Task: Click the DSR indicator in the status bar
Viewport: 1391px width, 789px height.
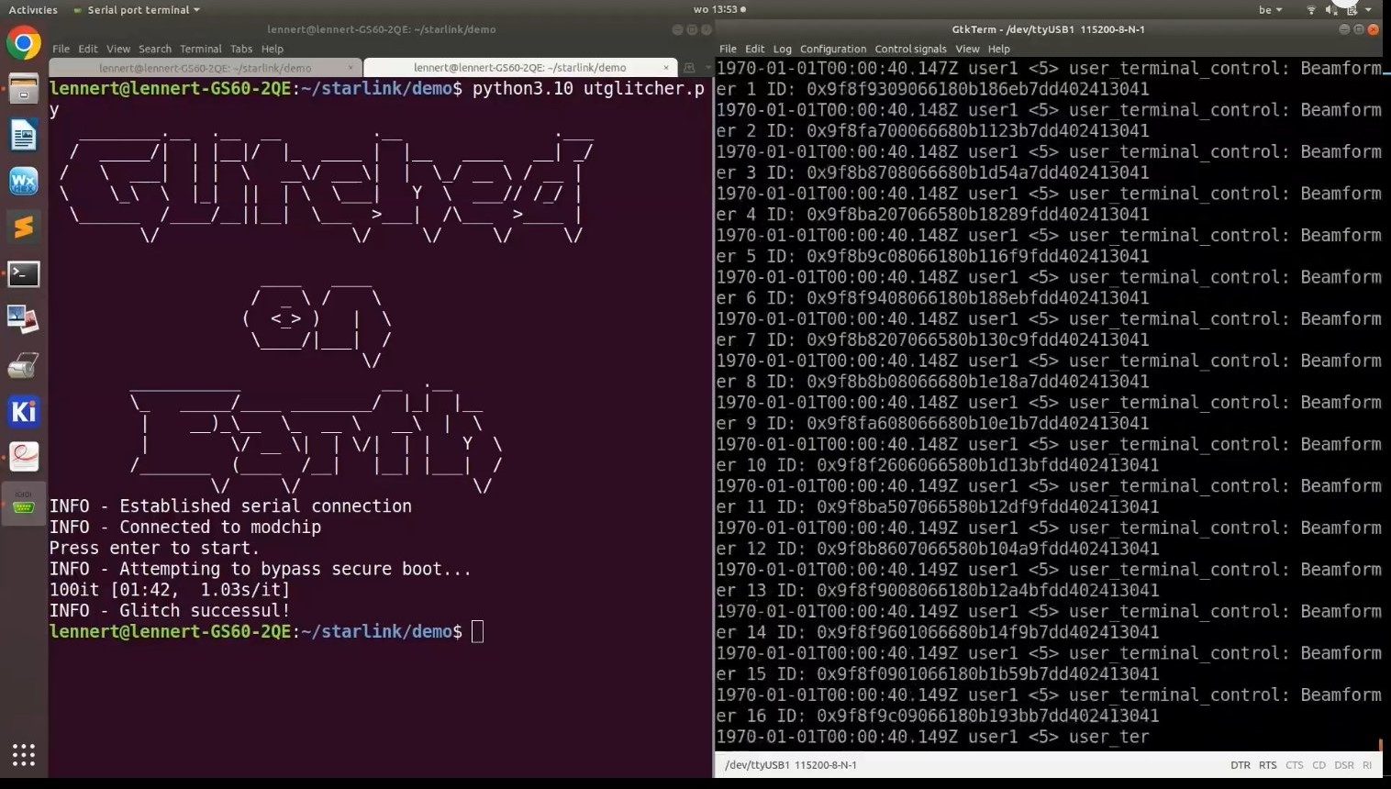Action: [x=1344, y=765]
